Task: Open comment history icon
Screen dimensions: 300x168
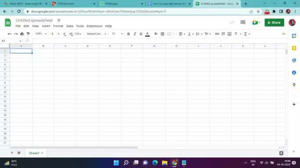Action: 243,22
